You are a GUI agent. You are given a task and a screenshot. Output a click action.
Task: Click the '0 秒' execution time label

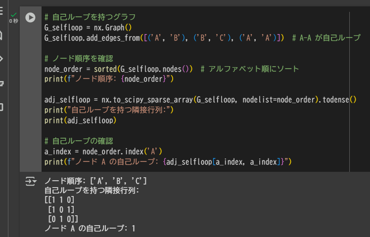(x=14, y=21)
